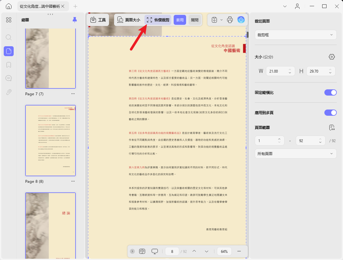Click 恢復裁剪 to restore crop
Image resolution: width=343 pixels, height=260 pixels.
(158, 20)
